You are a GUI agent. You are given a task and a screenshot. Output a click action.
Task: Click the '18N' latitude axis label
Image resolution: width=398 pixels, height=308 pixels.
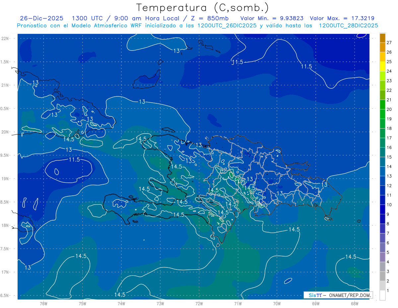click(x=5, y=226)
